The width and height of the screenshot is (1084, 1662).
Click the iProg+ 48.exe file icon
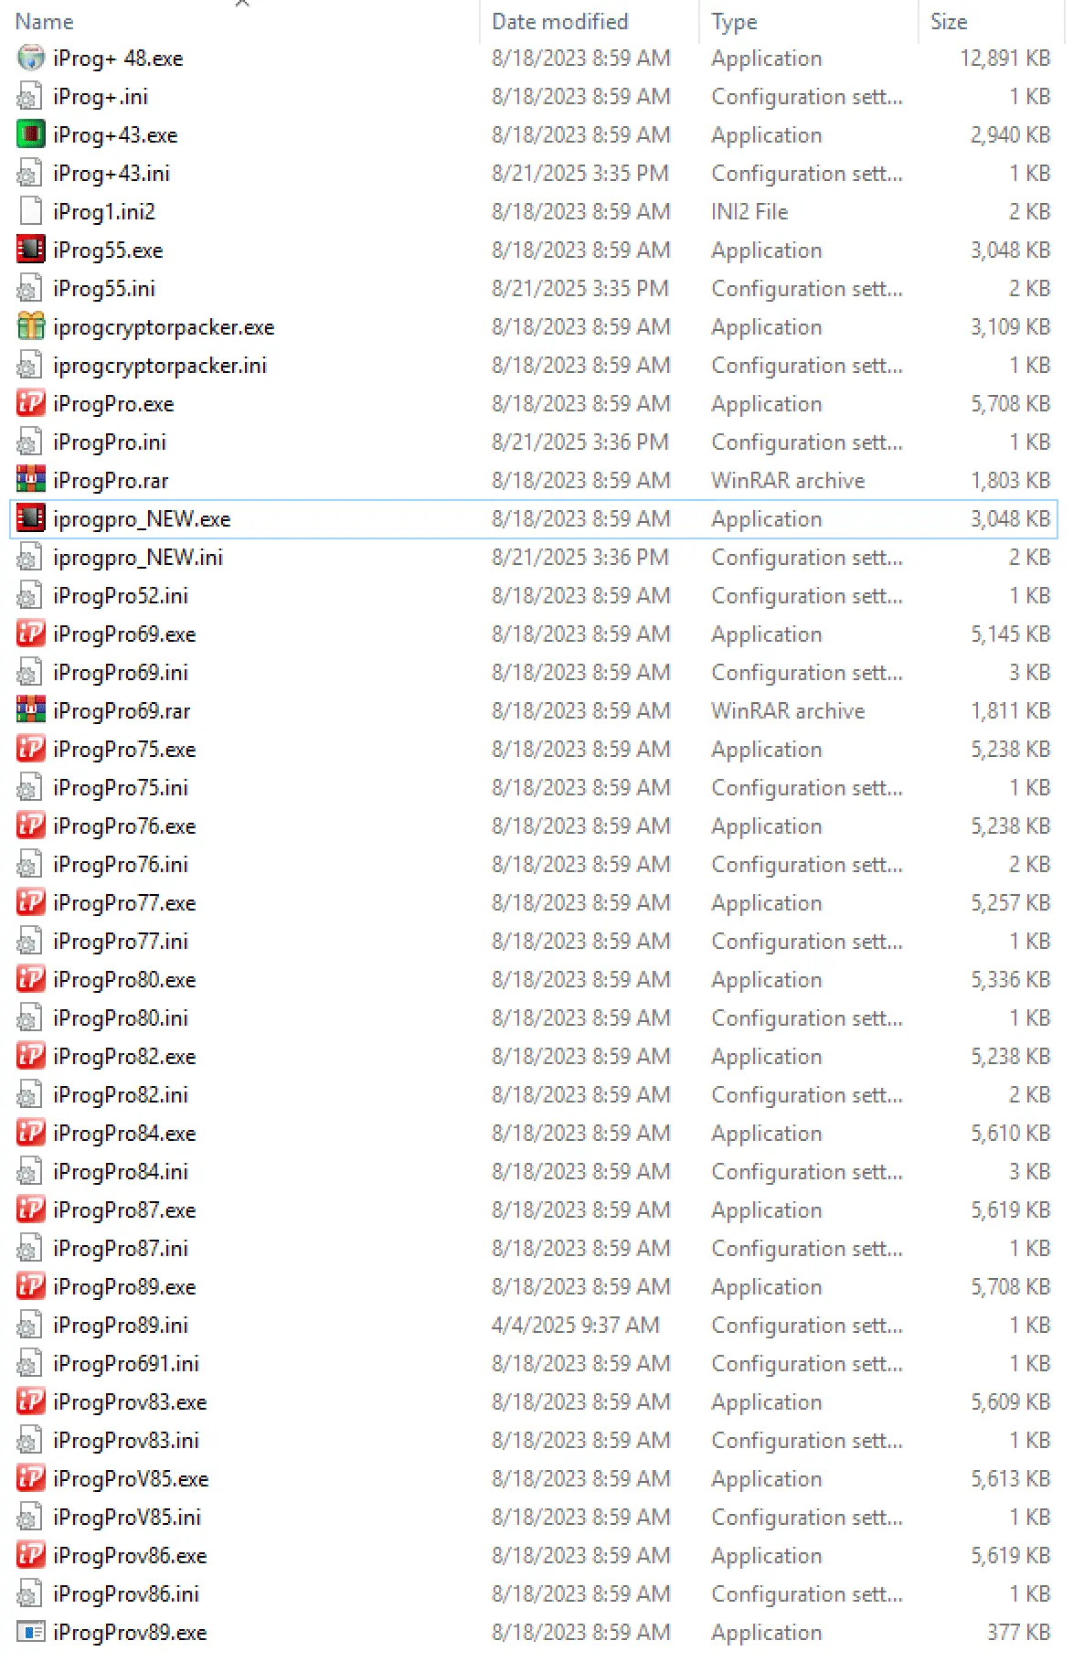30,59
